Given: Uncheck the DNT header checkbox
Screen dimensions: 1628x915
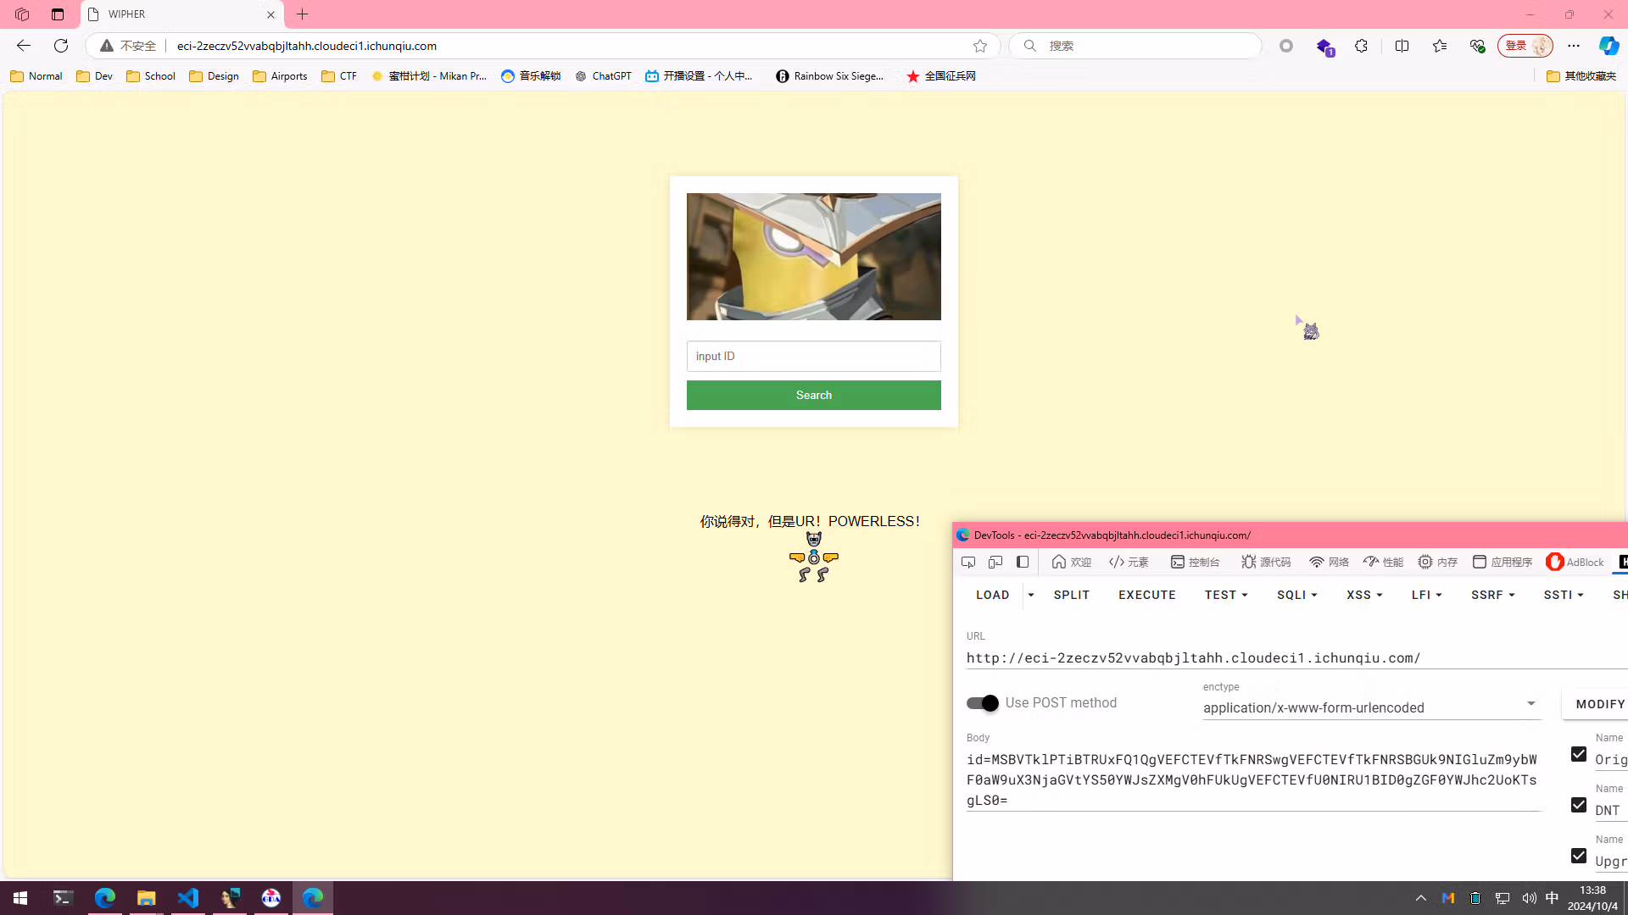Looking at the screenshot, I should [1579, 805].
